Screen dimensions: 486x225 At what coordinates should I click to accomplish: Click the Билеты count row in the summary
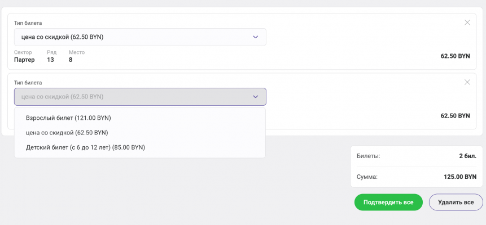click(x=417, y=156)
